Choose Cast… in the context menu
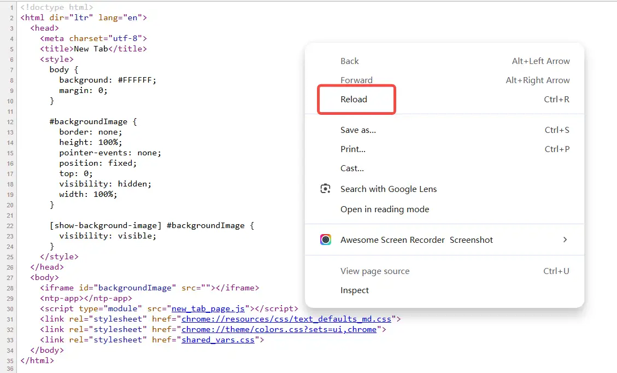617x373 pixels. (x=445, y=168)
